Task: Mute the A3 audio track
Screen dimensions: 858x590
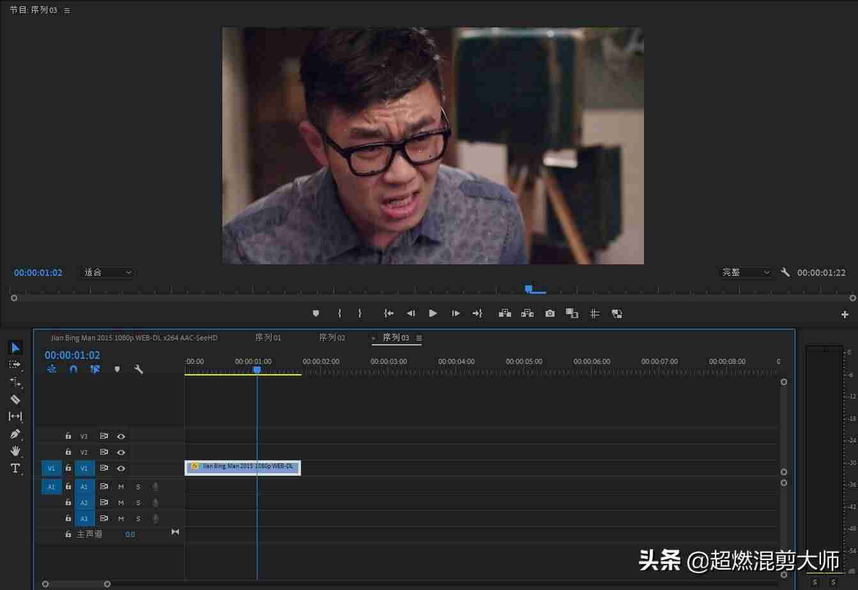Action: (x=121, y=518)
